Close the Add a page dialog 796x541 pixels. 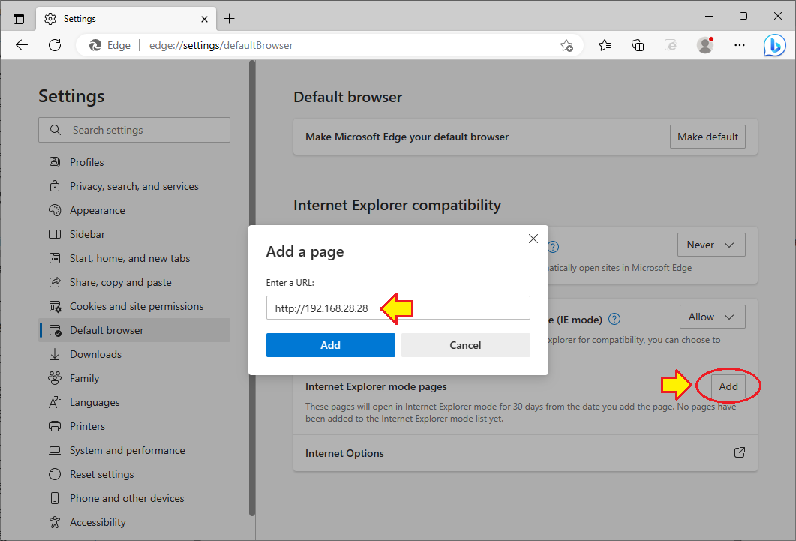pos(533,239)
